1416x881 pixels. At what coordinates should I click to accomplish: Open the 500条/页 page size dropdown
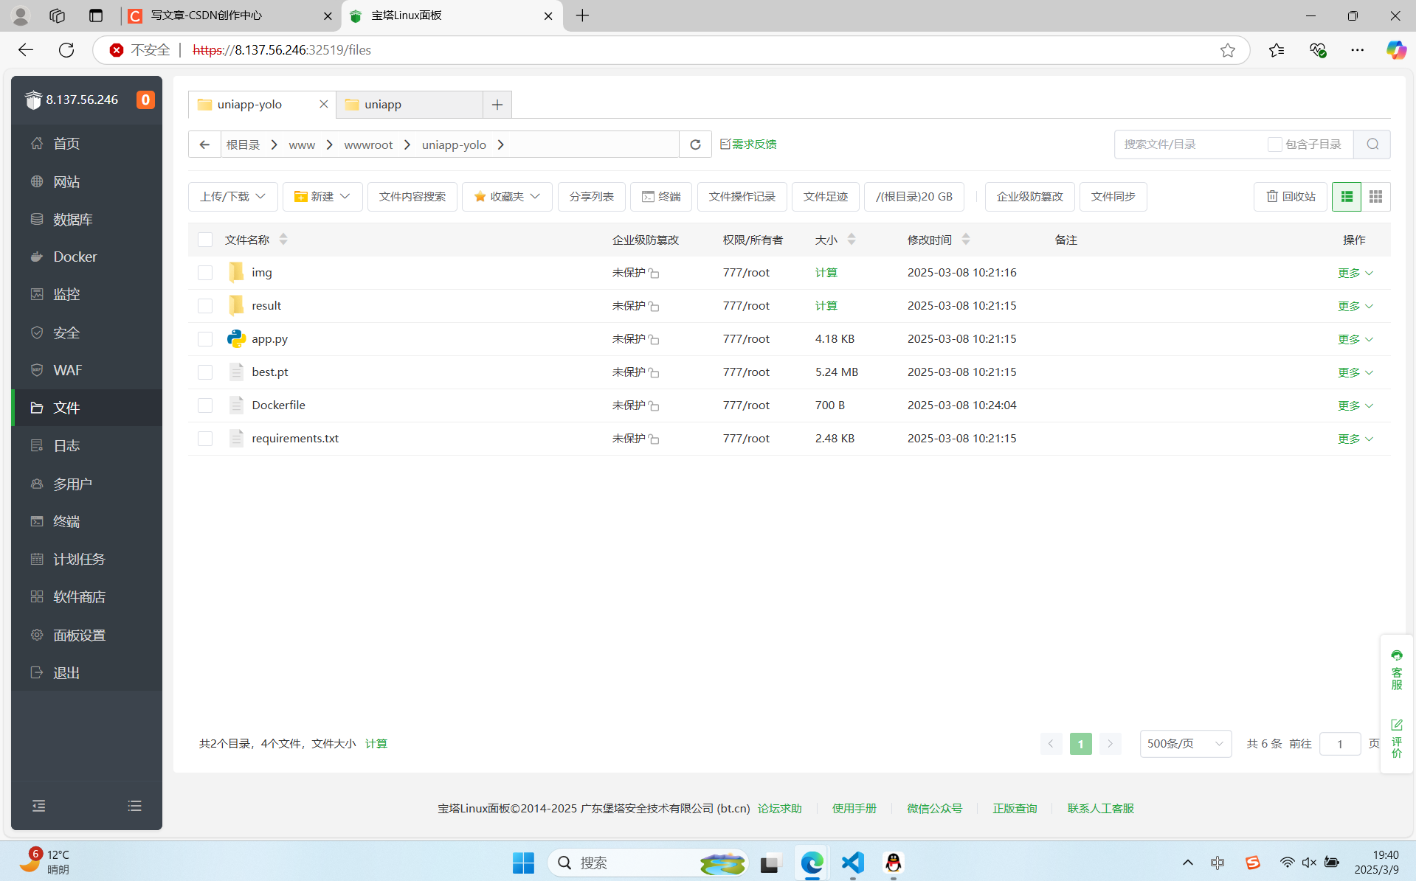pyautogui.click(x=1185, y=744)
